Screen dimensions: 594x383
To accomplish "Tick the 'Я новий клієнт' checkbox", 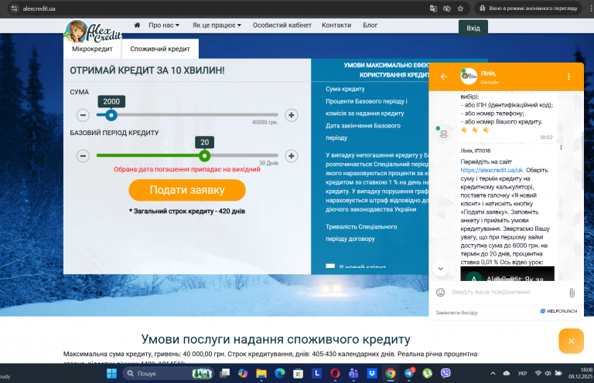I will (x=330, y=266).
